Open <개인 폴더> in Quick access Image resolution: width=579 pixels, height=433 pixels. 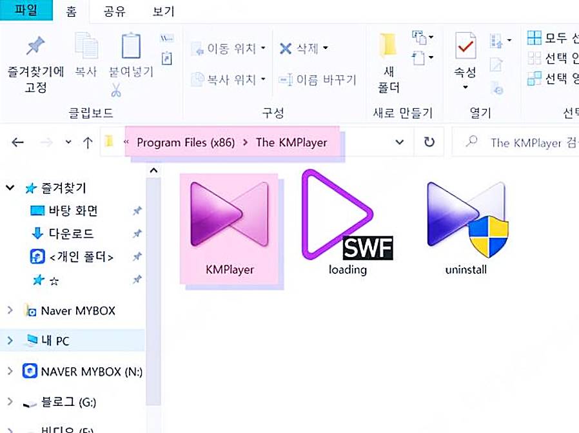tap(72, 256)
